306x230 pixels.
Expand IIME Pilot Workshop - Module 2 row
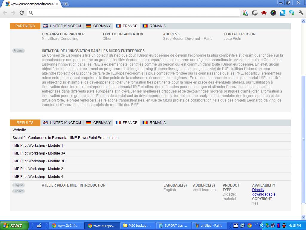tap(150, 169)
